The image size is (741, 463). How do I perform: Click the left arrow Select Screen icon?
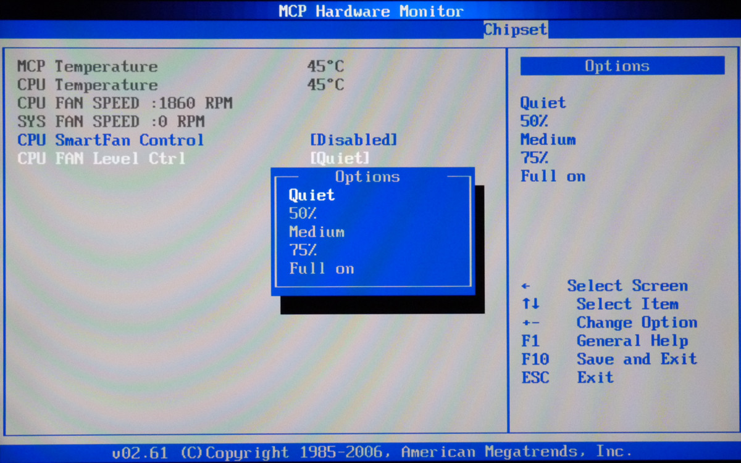coord(525,287)
